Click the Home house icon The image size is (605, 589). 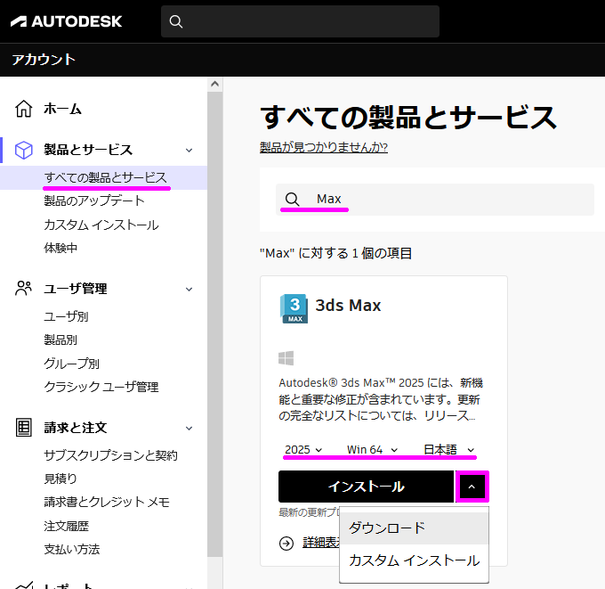point(23,109)
